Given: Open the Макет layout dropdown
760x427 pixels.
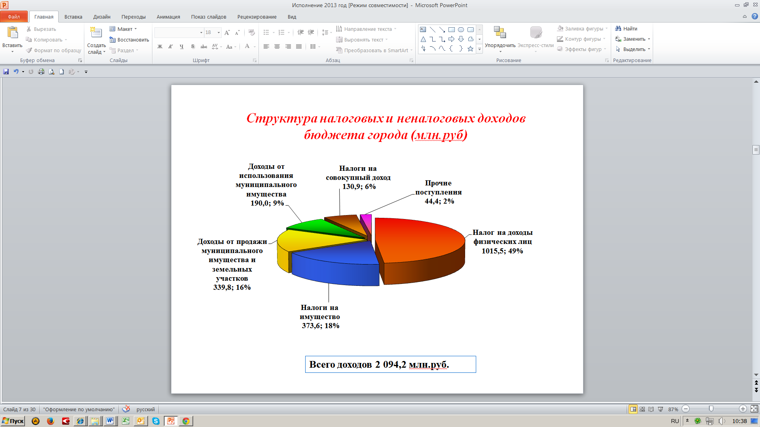Looking at the screenshot, I should (124, 29).
